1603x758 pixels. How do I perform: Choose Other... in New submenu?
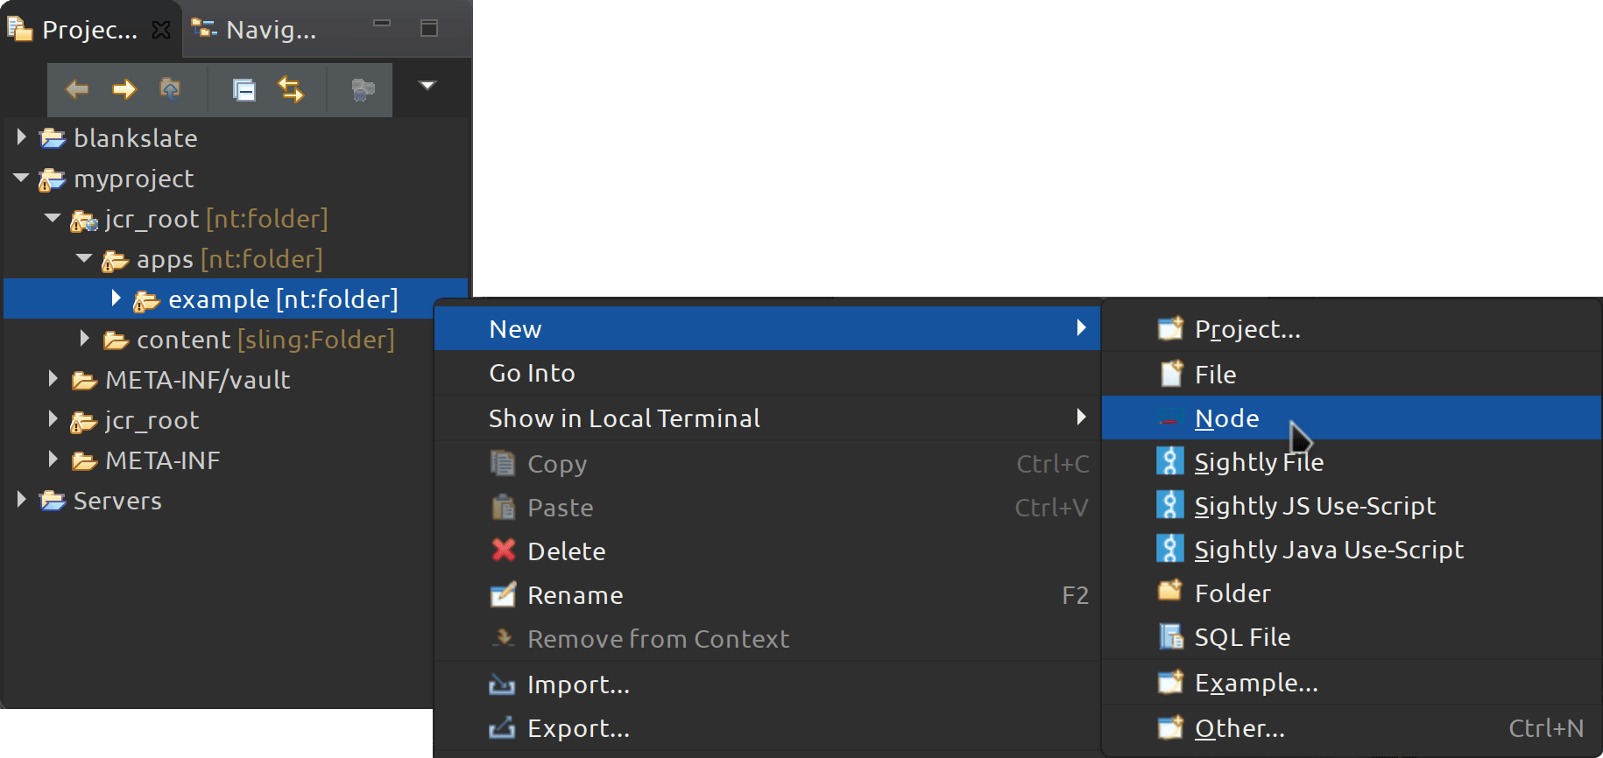coord(1352,728)
